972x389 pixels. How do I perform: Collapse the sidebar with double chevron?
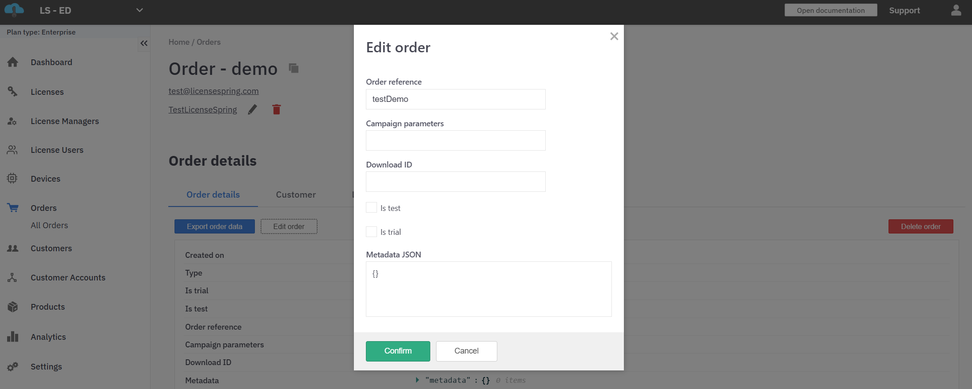(x=144, y=43)
